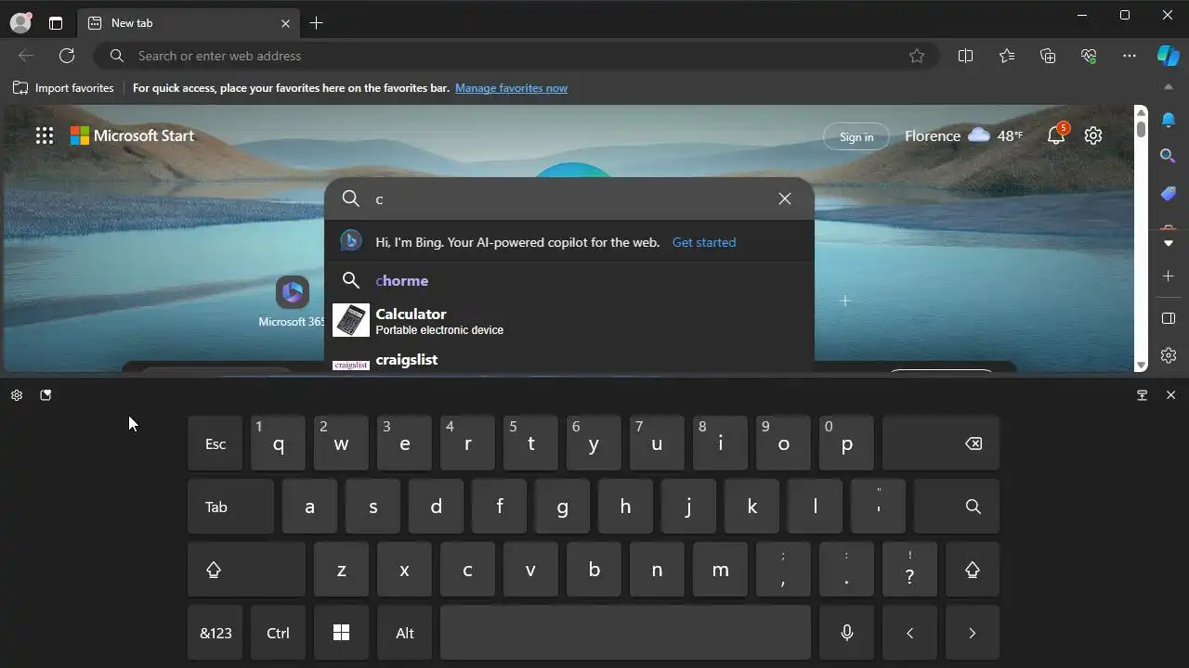Undock the touch keyboard
This screenshot has width=1189, height=668.
pos(1143,395)
